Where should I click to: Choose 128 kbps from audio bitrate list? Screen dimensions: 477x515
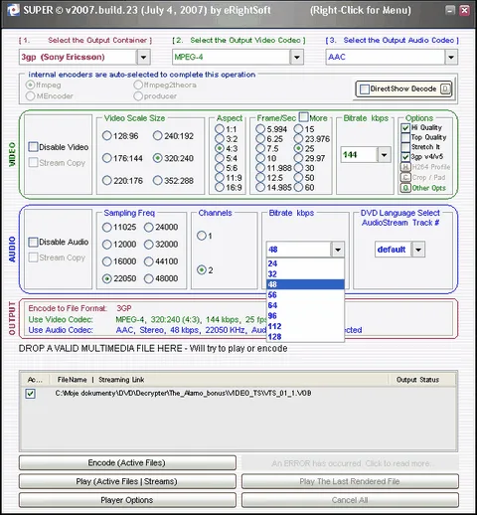[x=305, y=337]
